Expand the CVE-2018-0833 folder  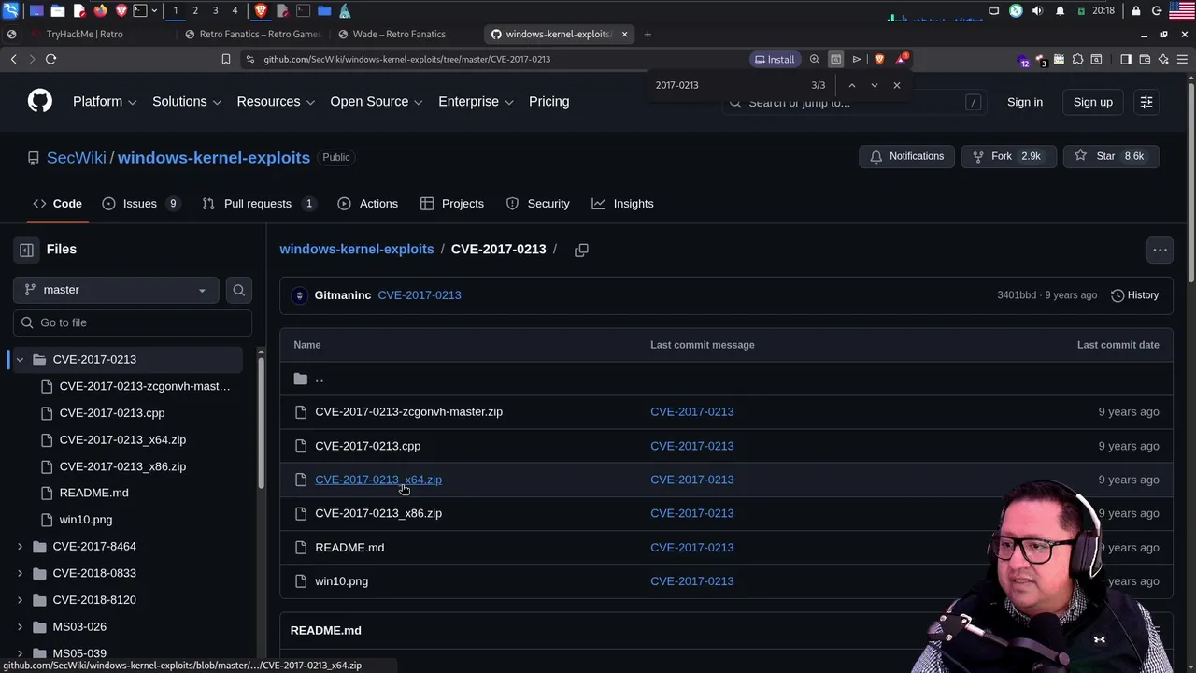point(20,573)
